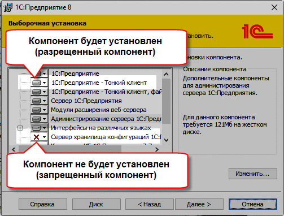Click the installer icon in the title bar

click(x=8, y=7)
